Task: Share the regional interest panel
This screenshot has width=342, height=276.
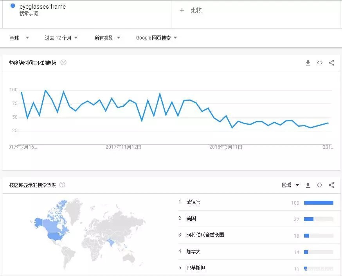Action: [331, 184]
